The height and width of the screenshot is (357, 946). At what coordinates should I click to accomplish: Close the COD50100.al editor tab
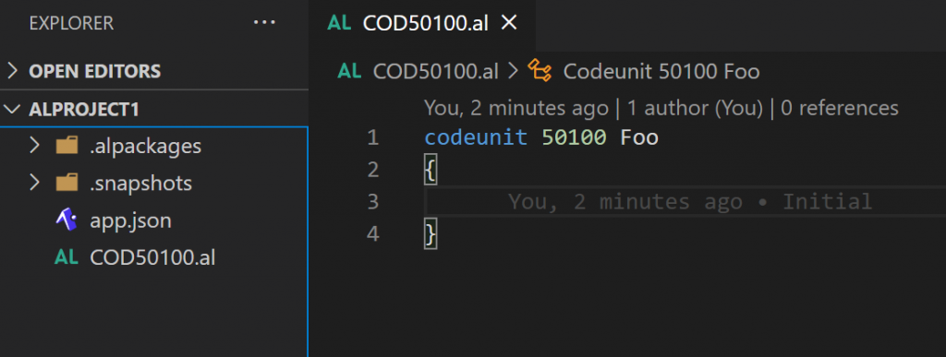[x=510, y=23]
